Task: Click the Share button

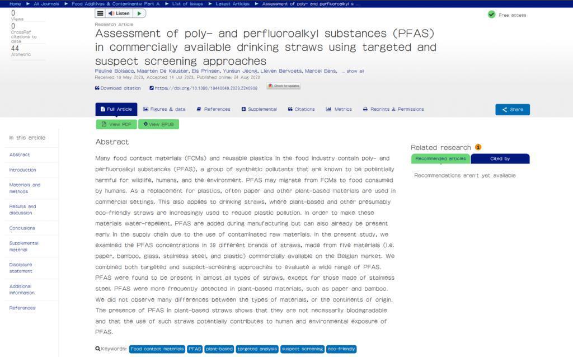Action: tap(512, 110)
